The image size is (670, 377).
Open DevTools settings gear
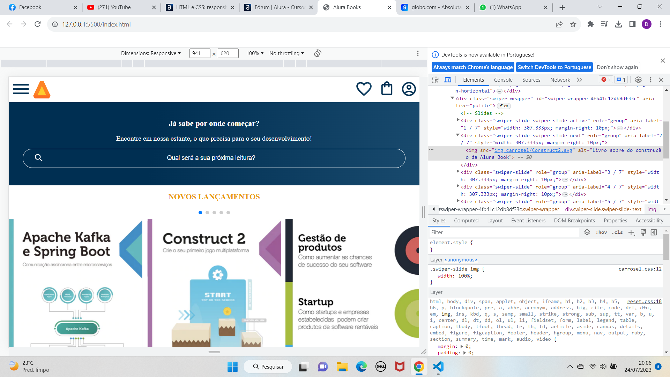pos(638,80)
